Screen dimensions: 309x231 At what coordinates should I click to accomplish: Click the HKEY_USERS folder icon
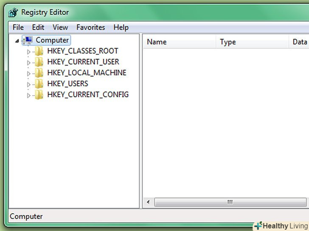coord(39,84)
